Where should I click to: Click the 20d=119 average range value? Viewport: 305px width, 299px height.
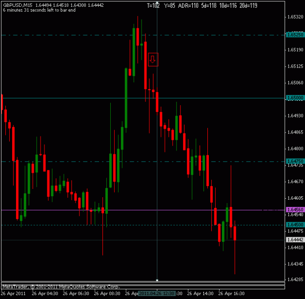[248, 6]
